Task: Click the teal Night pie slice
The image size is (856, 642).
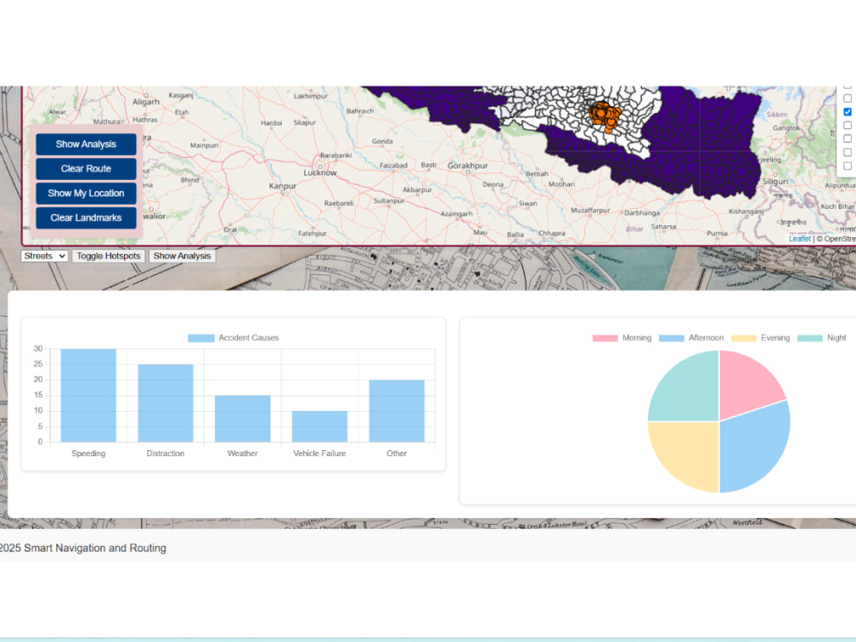Action: tap(689, 391)
